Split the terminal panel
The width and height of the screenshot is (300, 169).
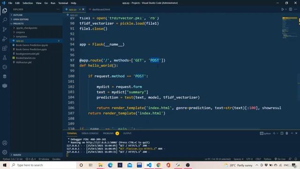pos(282,133)
